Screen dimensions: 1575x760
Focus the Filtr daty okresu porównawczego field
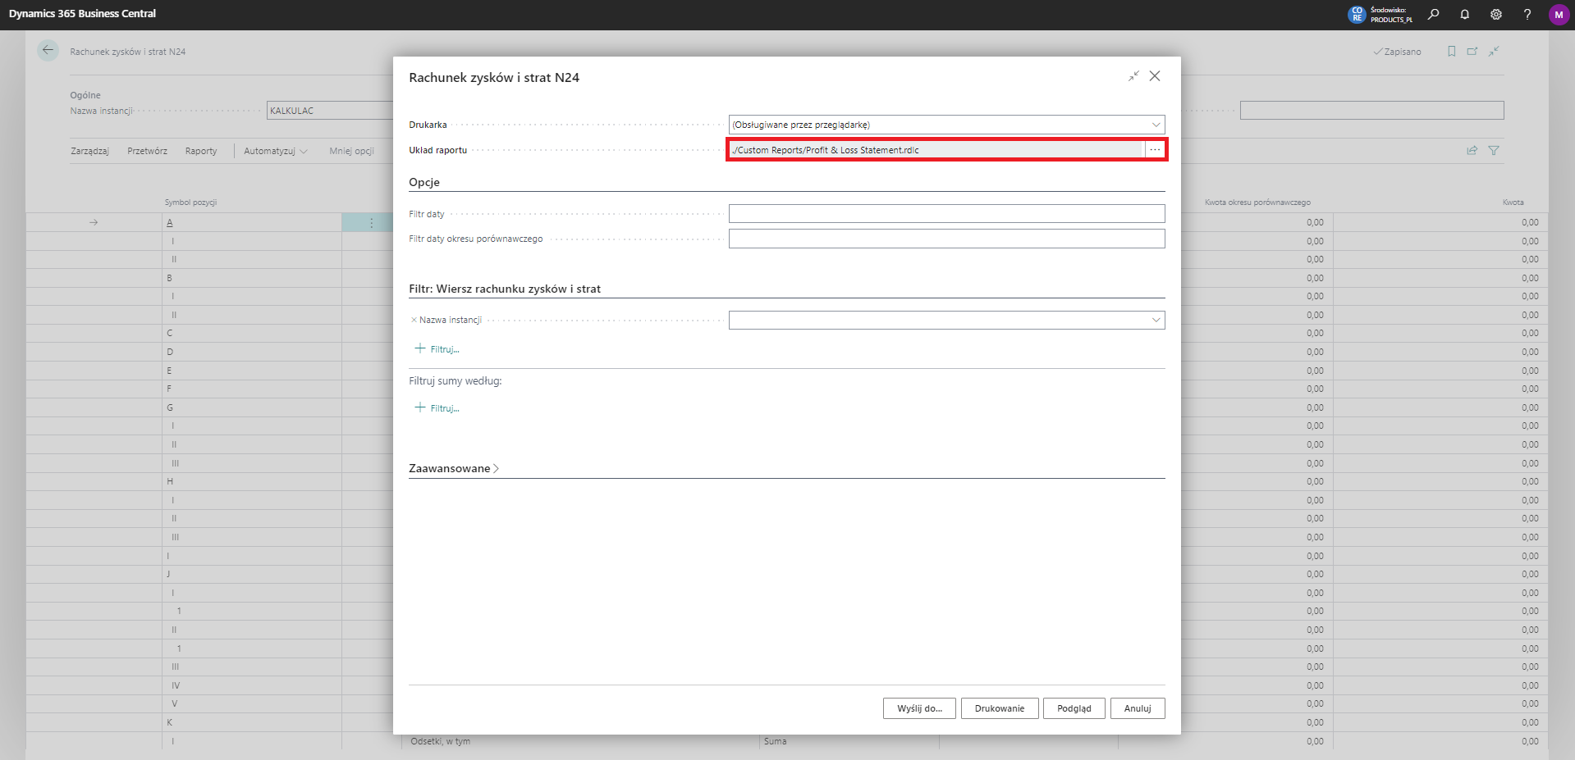tap(946, 239)
